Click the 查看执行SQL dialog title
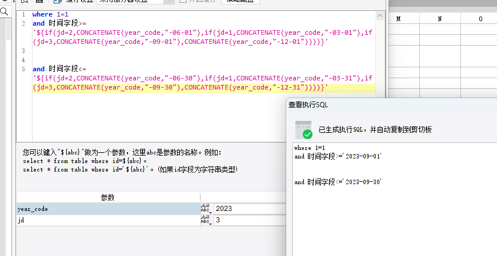The width and height of the screenshot is (497, 256). [308, 105]
